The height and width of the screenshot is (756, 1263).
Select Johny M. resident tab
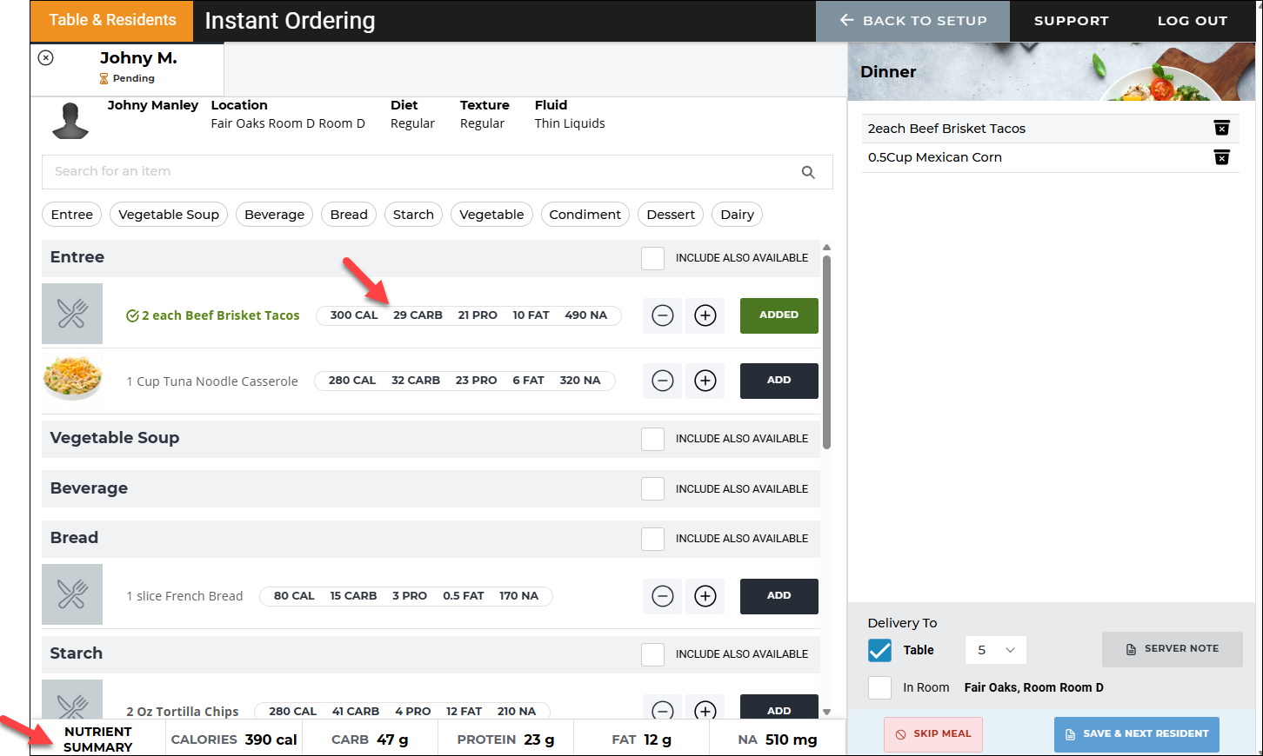(127, 68)
